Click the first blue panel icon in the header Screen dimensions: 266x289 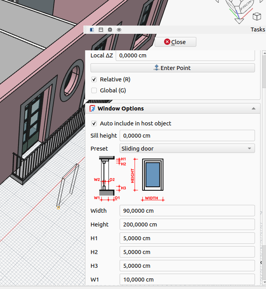[92, 29]
